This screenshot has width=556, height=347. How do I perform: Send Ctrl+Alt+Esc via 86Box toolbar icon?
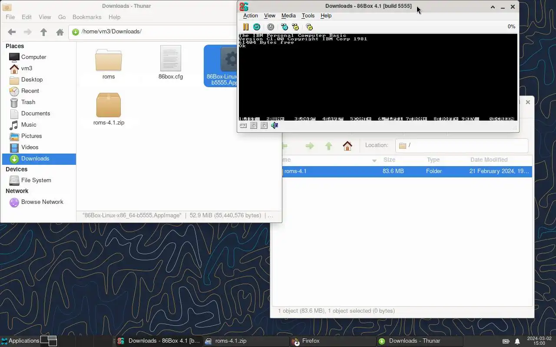[295, 27]
